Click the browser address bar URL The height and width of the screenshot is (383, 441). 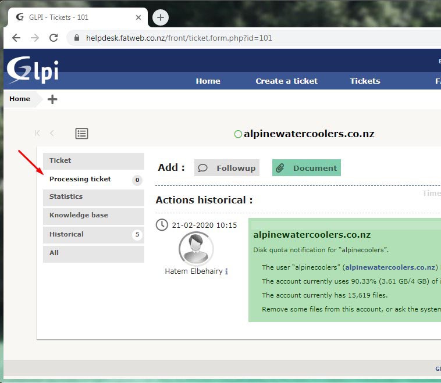[179, 38]
